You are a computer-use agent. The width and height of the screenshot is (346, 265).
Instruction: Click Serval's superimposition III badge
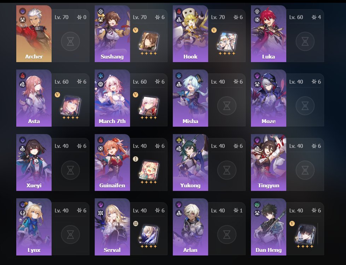coord(135,223)
